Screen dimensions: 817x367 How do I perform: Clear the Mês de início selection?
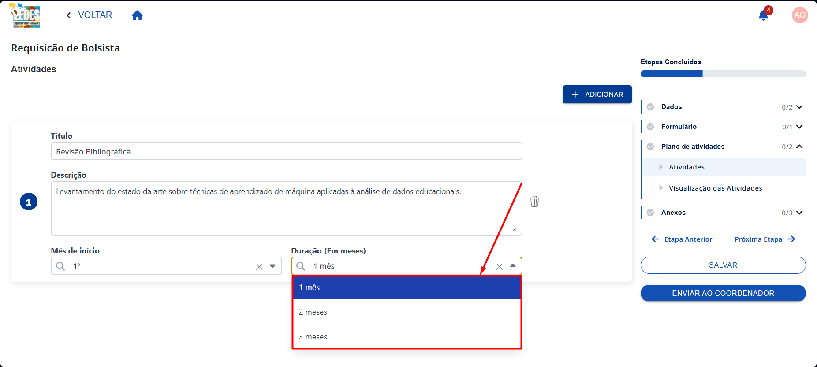[259, 266]
